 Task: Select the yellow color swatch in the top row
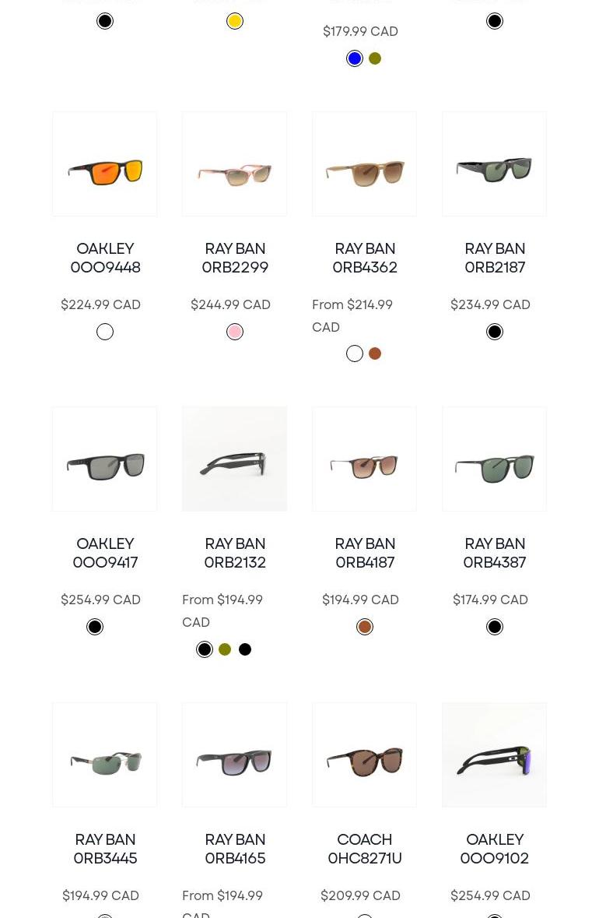tap(235, 22)
